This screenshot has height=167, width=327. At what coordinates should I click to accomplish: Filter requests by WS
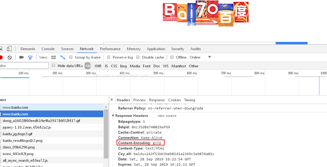pos(166,66)
